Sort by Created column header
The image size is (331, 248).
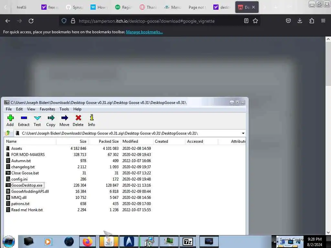pyautogui.click(x=169, y=141)
